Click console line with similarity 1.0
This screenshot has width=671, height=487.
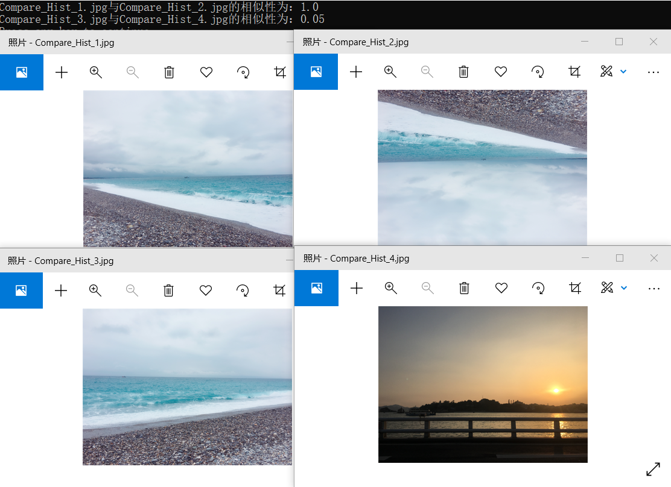click(159, 7)
